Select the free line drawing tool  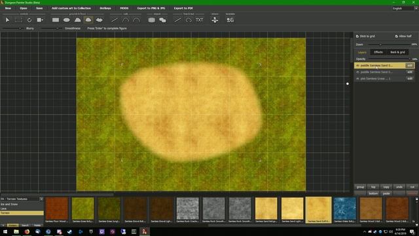(177, 20)
